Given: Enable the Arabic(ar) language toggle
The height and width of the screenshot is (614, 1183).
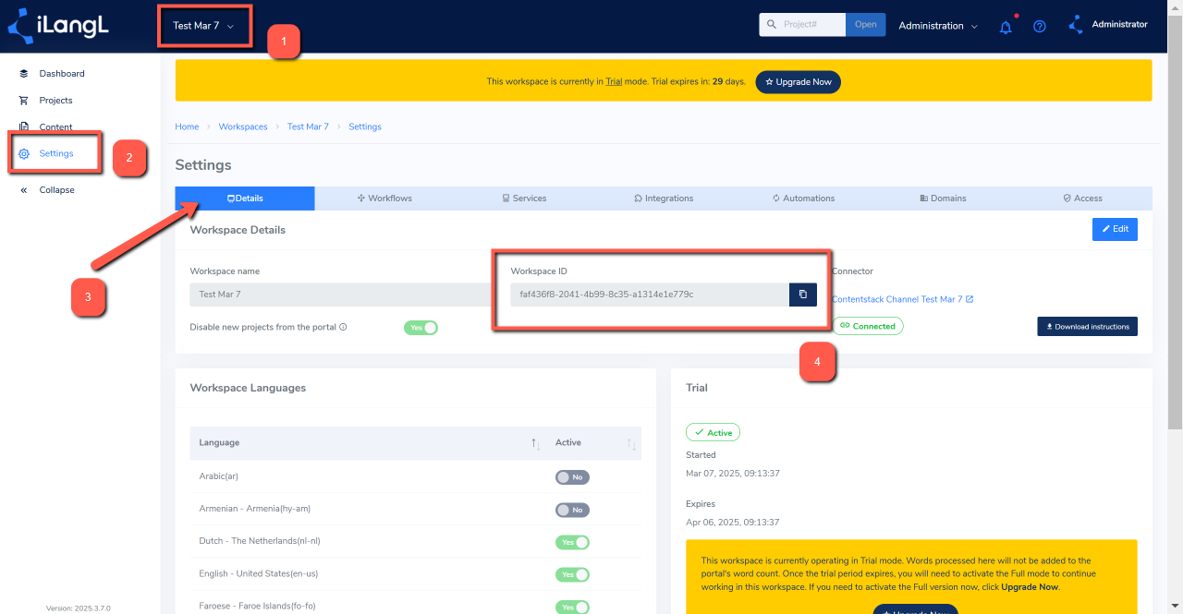Looking at the screenshot, I should [572, 477].
